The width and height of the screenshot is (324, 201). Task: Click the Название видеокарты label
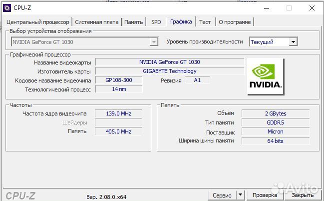(62, 62)
